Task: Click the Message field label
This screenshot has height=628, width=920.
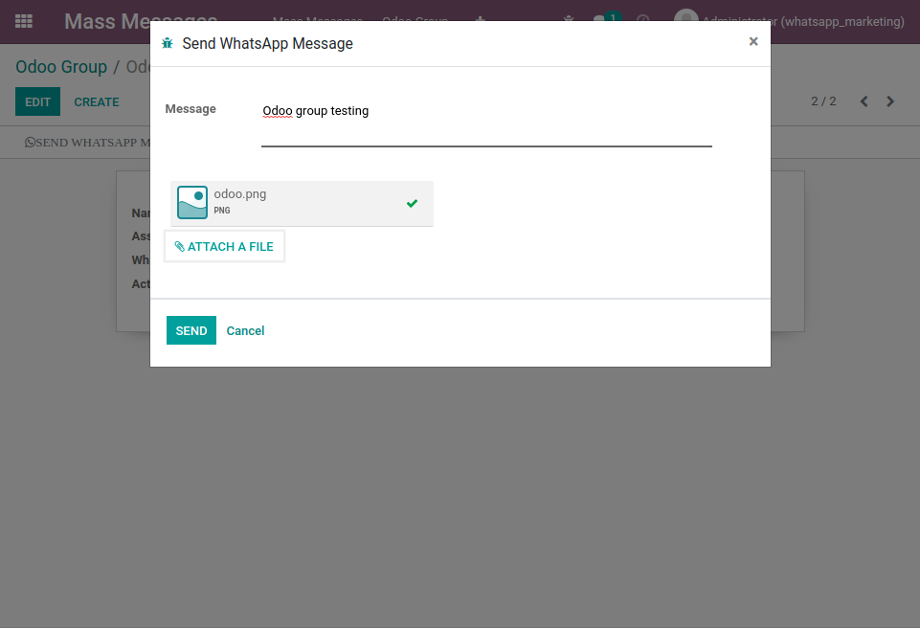Action: click(191, 109)
